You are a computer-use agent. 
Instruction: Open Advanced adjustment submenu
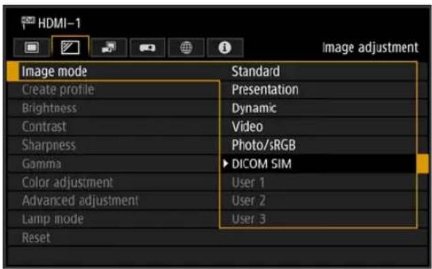113,201
